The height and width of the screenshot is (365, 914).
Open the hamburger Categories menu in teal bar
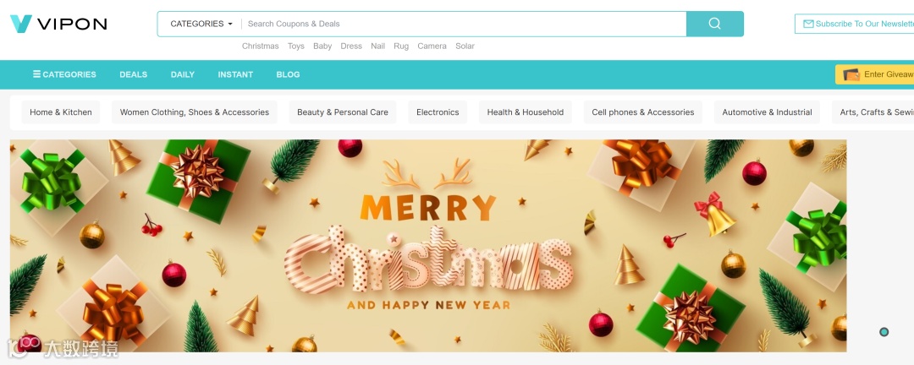(x=64, y=74)
